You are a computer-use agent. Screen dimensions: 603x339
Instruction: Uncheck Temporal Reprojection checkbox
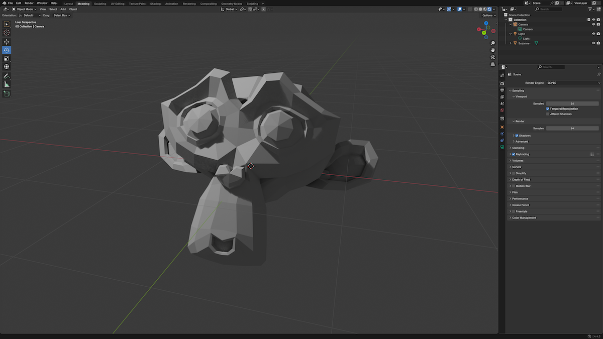pos(548,108)
